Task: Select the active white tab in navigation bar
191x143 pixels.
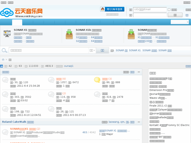Action: (17, 22)
